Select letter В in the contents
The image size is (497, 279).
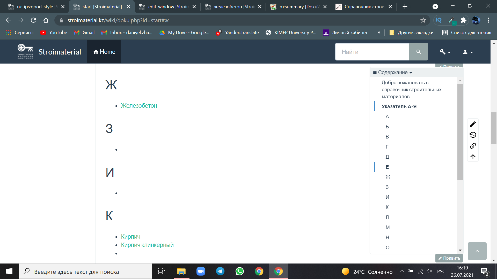click(387, 137)
